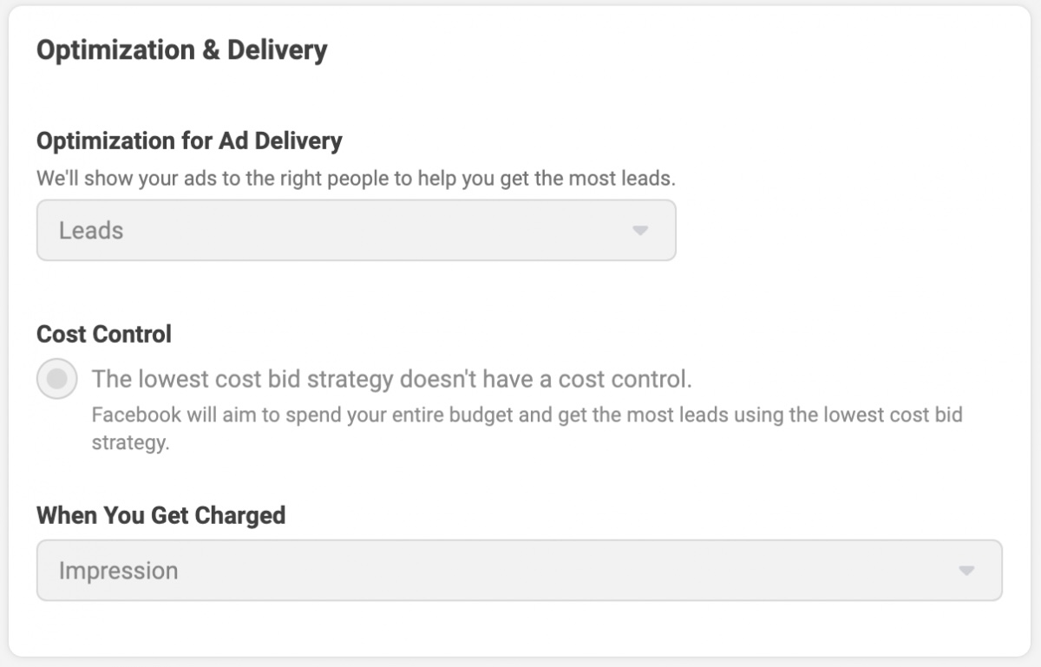Click the gray arrow inside the Leads selector

pyautogui.click(x=639, y=231)
